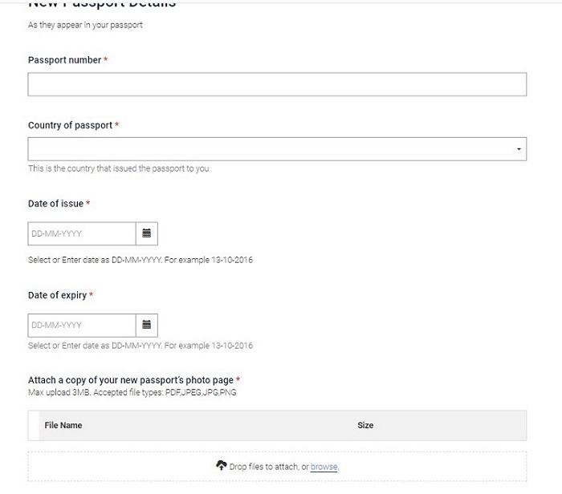Click the upload cloud icon

(x=222, y=466)
